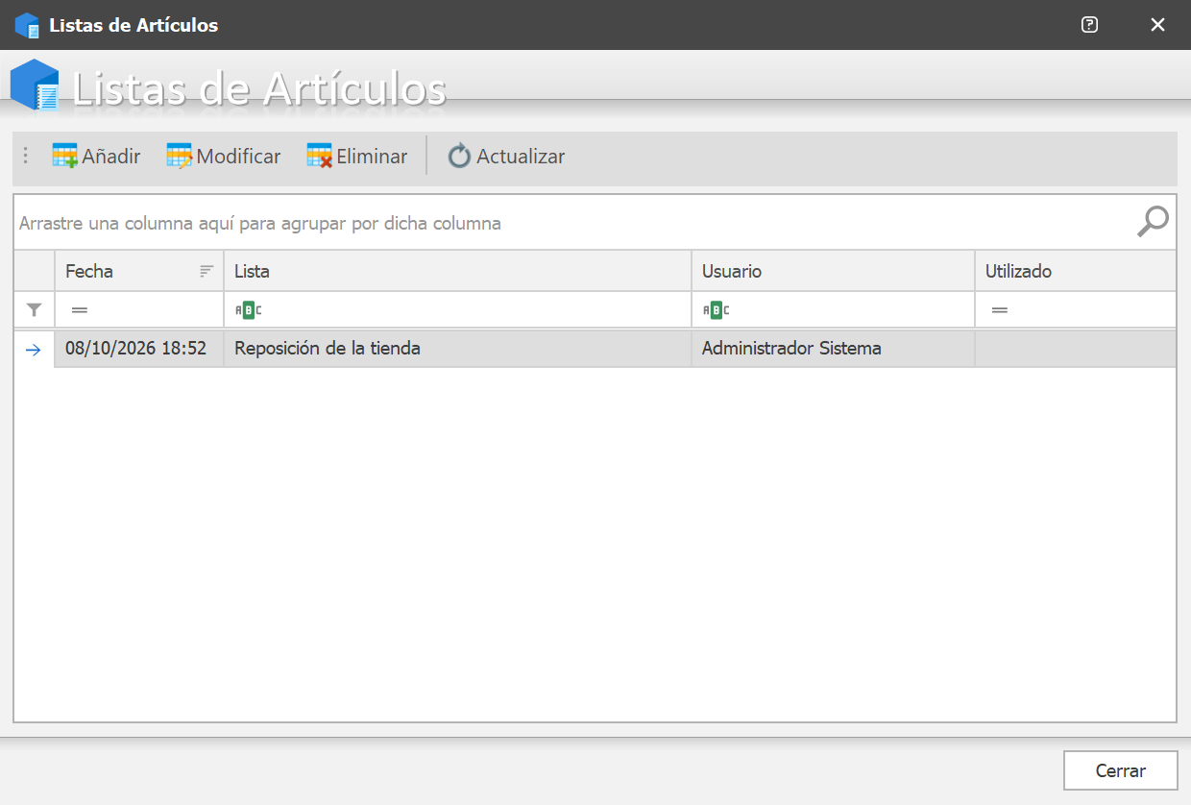1191x805 pixels.
Task: Click the Modificar list icon
Action: (180, 156)
